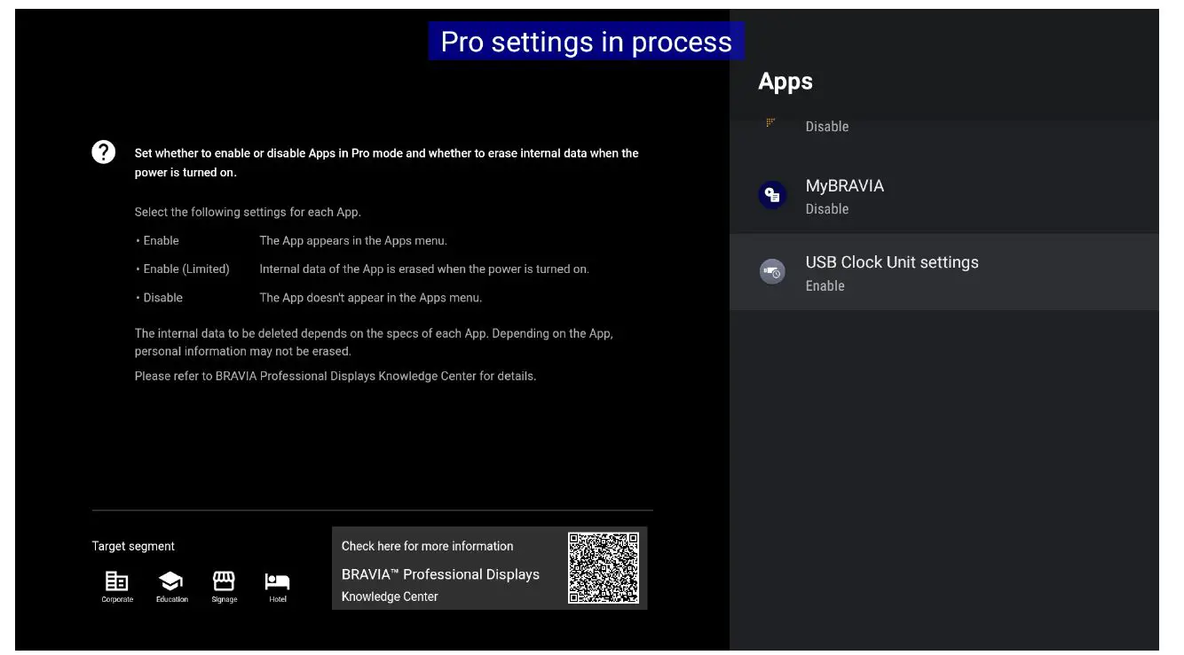Click the partially hidden app icon above MyBRAVIA

[x=770, y=122]
